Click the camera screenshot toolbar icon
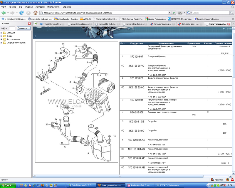Viewport: 235px width, 188px height. tap(180, 13)
